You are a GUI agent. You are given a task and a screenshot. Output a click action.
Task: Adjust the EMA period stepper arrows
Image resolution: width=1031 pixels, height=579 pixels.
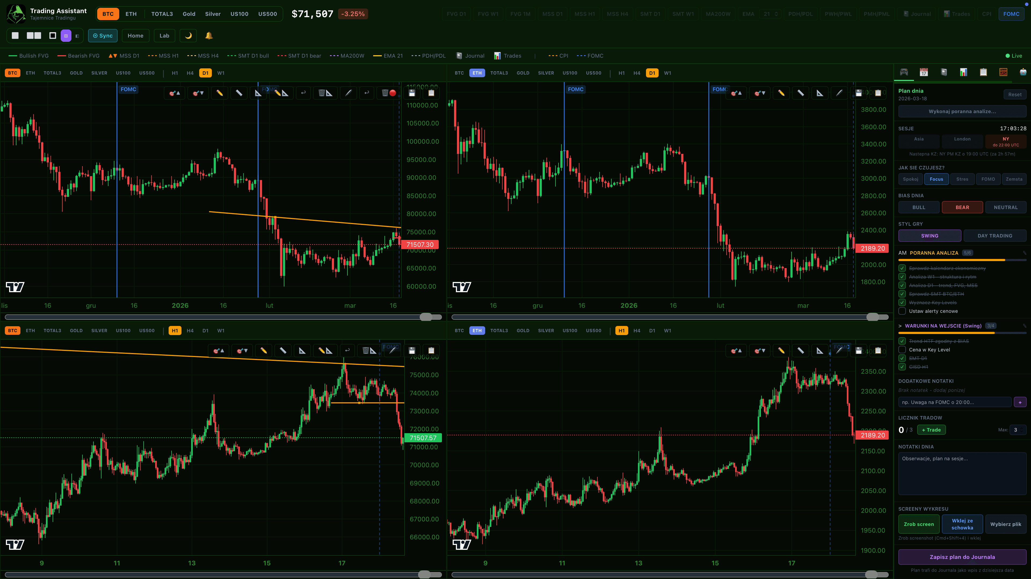[776, 14]
